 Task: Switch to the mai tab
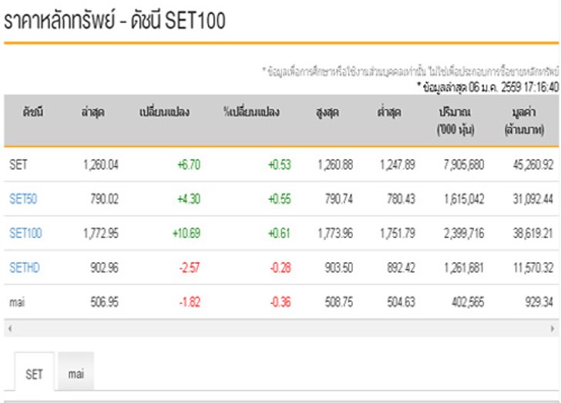pos(76,371)
